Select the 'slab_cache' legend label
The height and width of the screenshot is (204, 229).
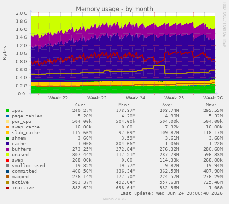click(x=26, y=133)
